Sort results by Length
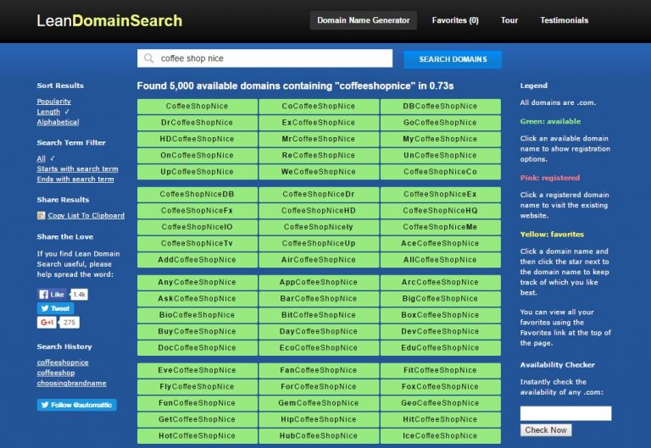 48,112
